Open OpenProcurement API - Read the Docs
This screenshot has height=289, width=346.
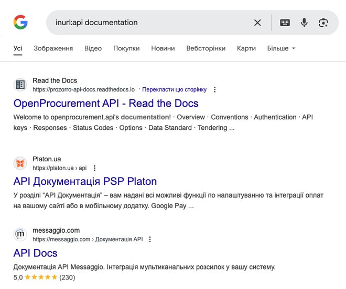[x=106, y=104]
